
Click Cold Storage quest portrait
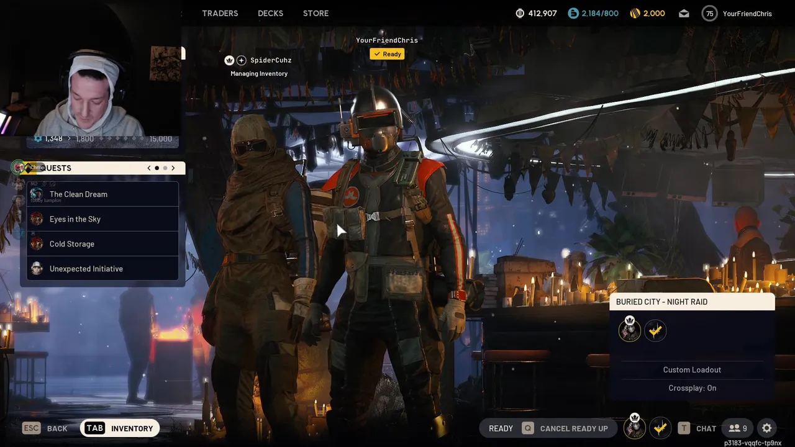(37, 244)
